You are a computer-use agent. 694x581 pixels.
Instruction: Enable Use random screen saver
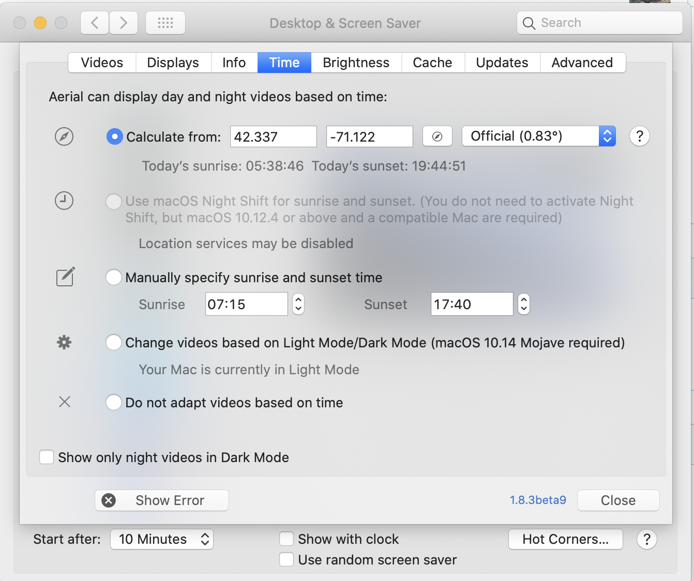point(286,559)
